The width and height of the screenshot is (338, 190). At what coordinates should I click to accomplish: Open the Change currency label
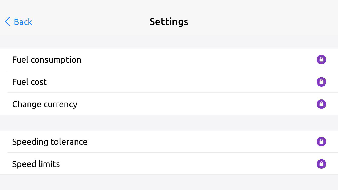tap(45, 104)
